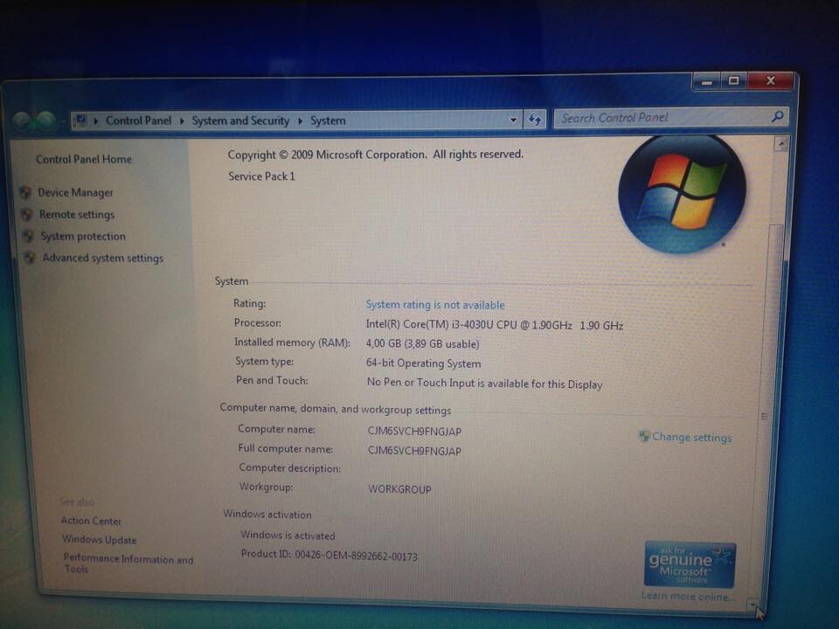Click the Refresh button beside address bar
The image size is (839, 629).
point(535,120)
